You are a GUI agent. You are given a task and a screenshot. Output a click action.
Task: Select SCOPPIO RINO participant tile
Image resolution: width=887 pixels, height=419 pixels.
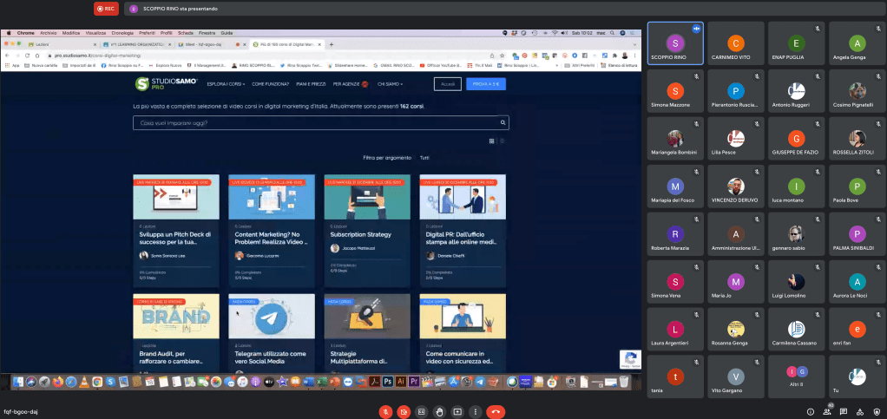[x=674, y=49]
